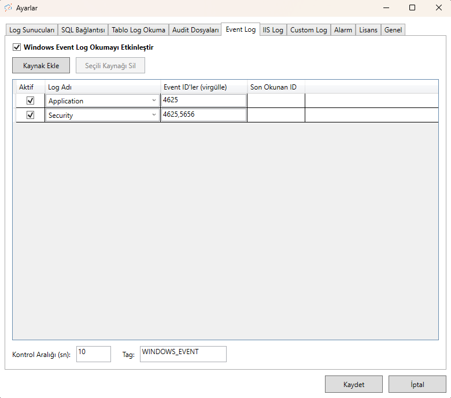Focus the Kontrol Aralığı (sn) field
451x398 pixels.
click(x=94, y=354)
